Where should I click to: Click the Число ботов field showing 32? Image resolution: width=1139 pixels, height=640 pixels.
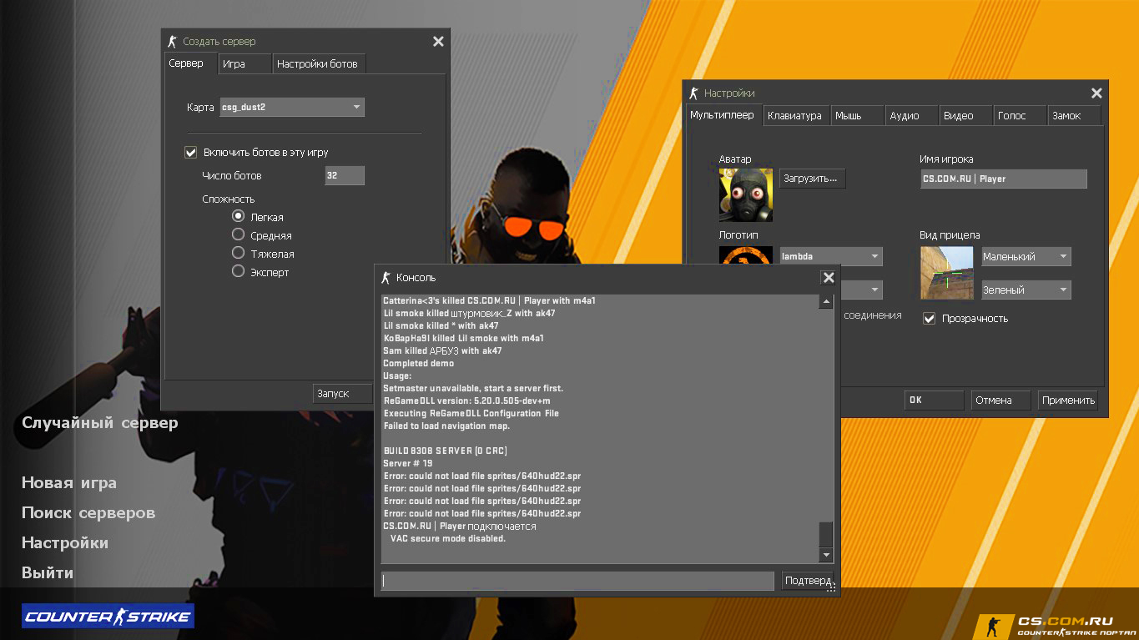(345, 175)
